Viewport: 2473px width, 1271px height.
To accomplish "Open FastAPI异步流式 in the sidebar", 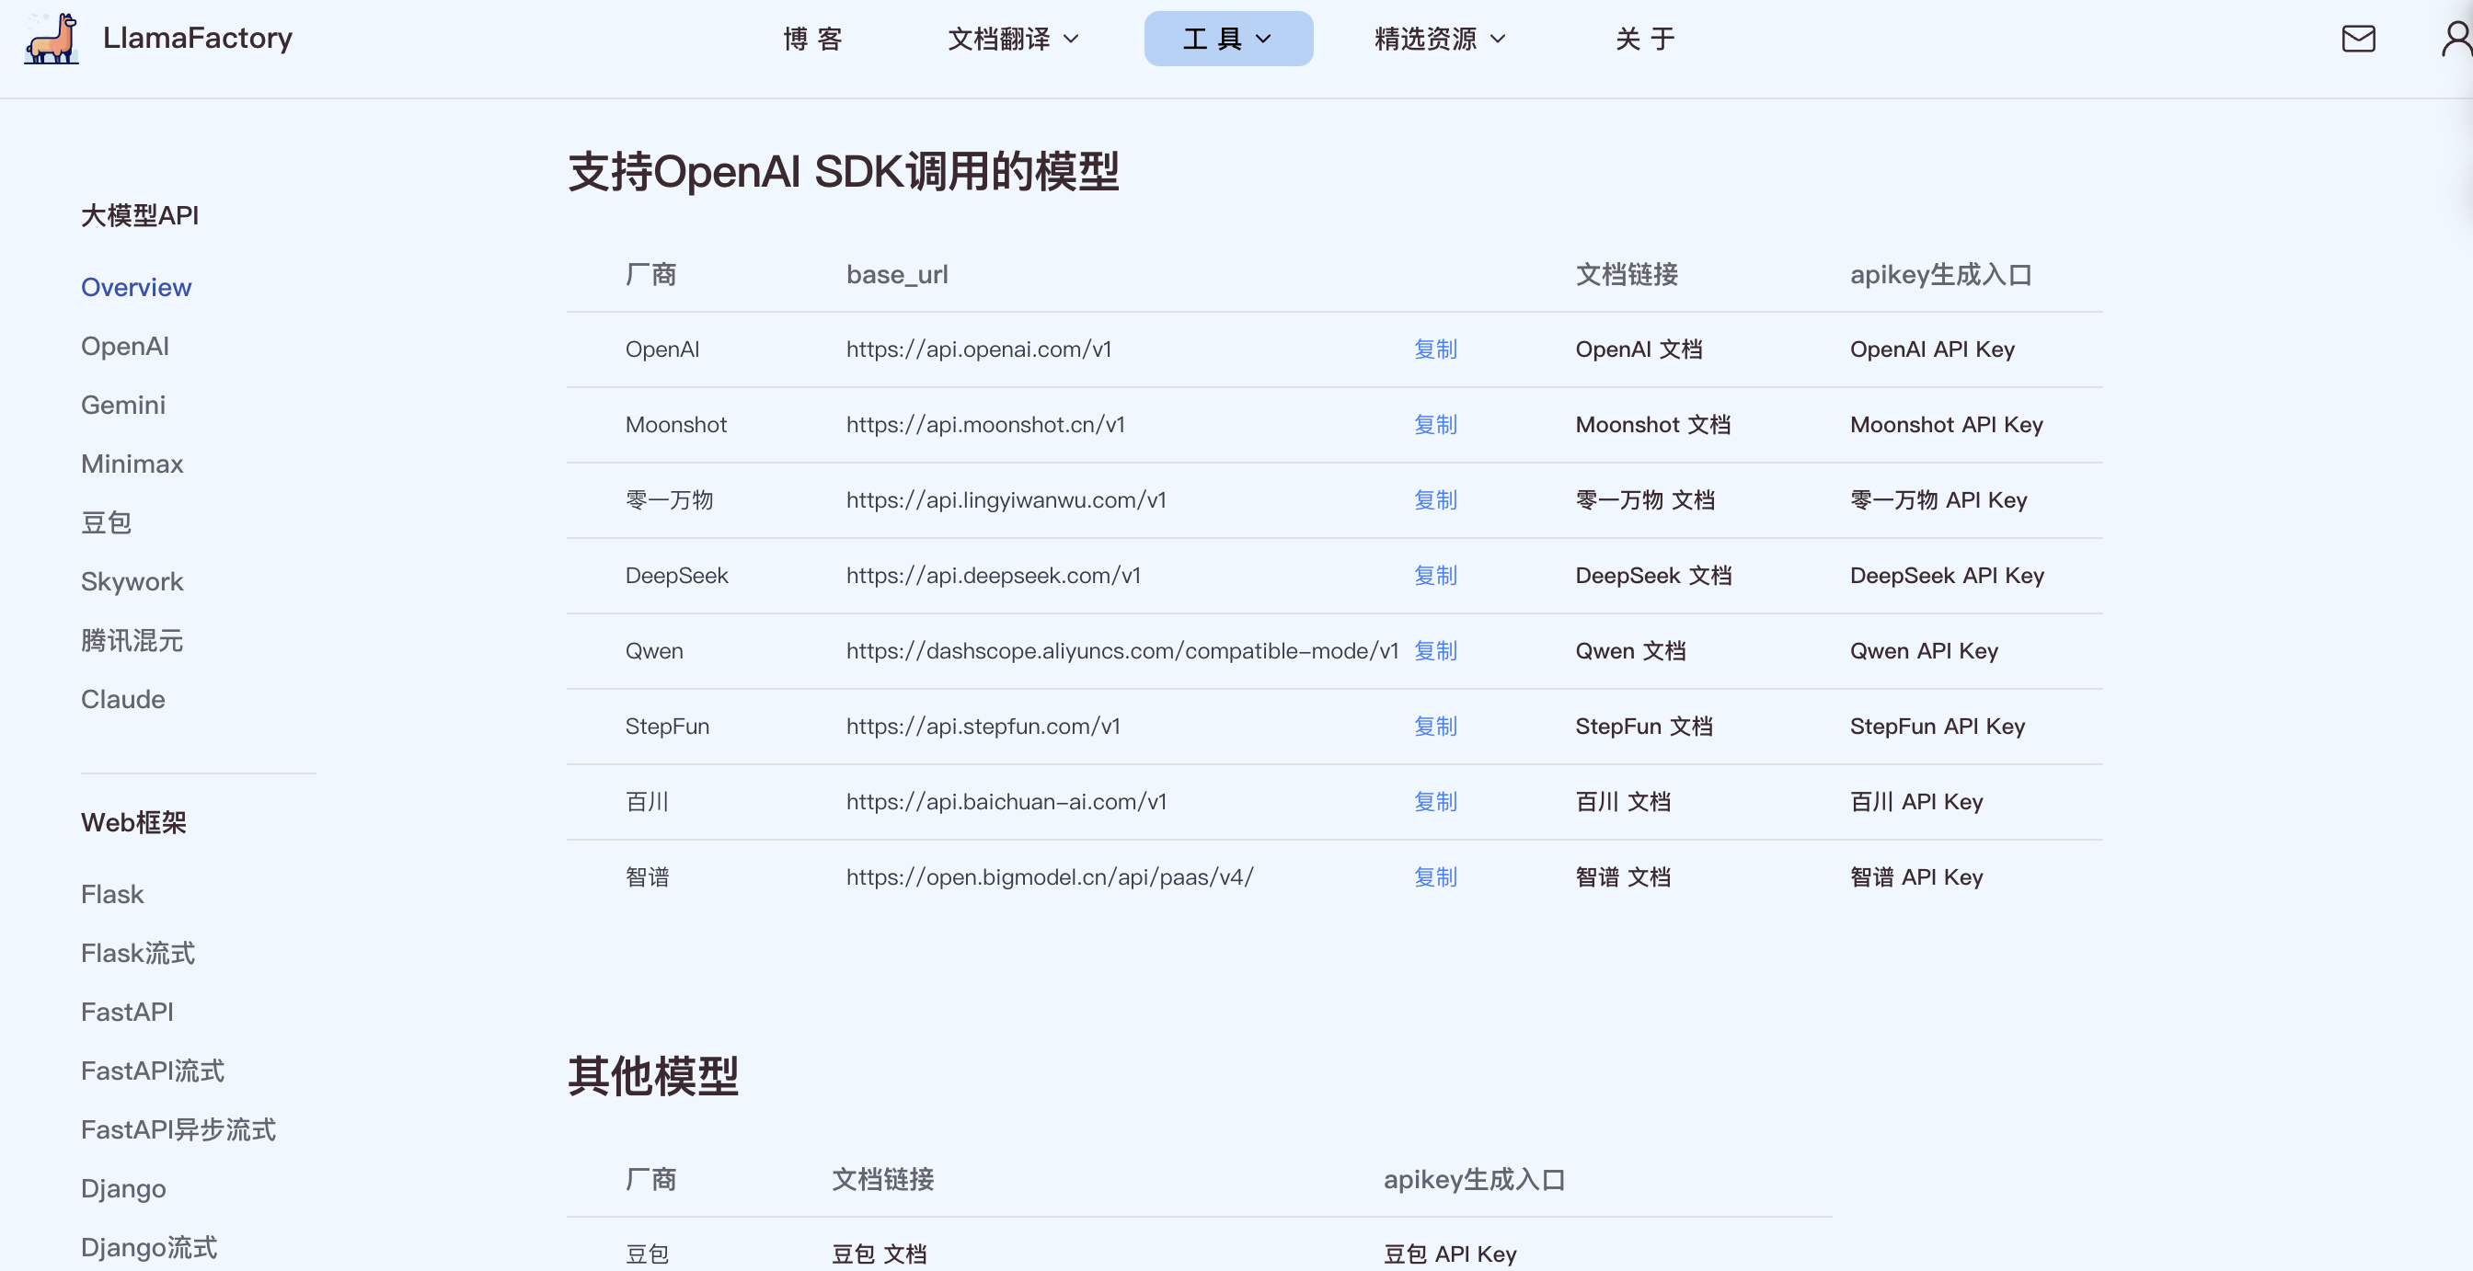I will [x=178, y=1129].
